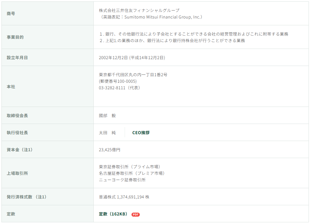Select the phone number 03-3282-8111
Screen dimensions: 310x224
[x=112, y=88]
